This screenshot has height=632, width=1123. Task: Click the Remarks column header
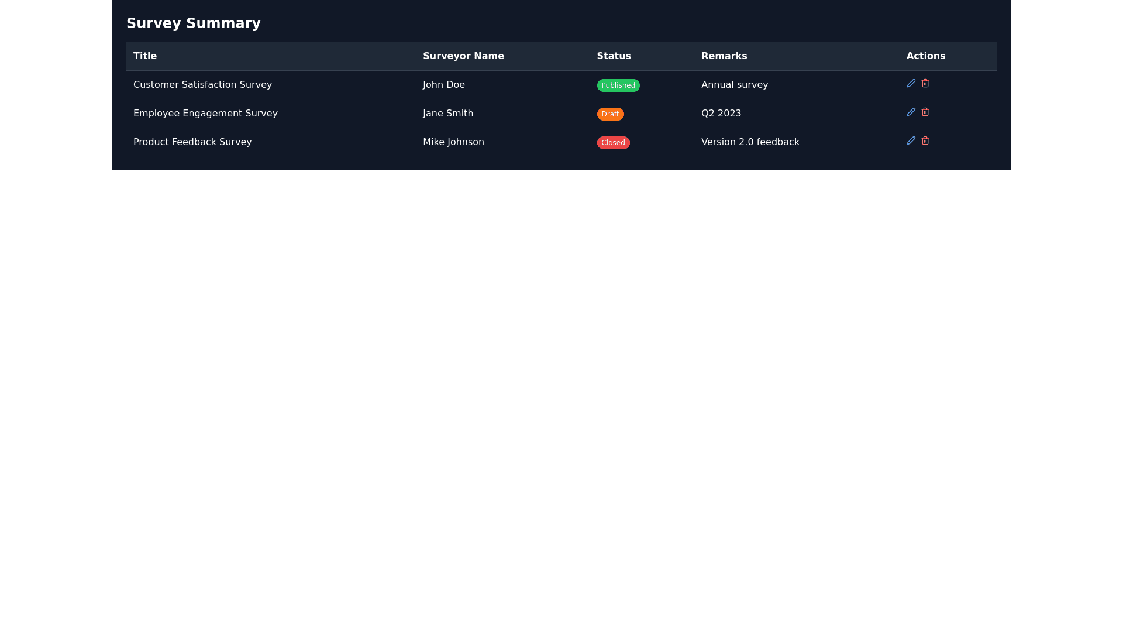pyautogui.click(x=724, y=56)
